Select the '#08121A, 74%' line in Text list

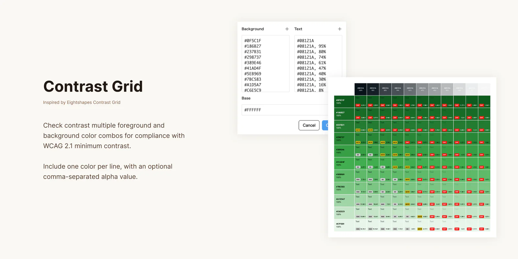tap(311, 57)
